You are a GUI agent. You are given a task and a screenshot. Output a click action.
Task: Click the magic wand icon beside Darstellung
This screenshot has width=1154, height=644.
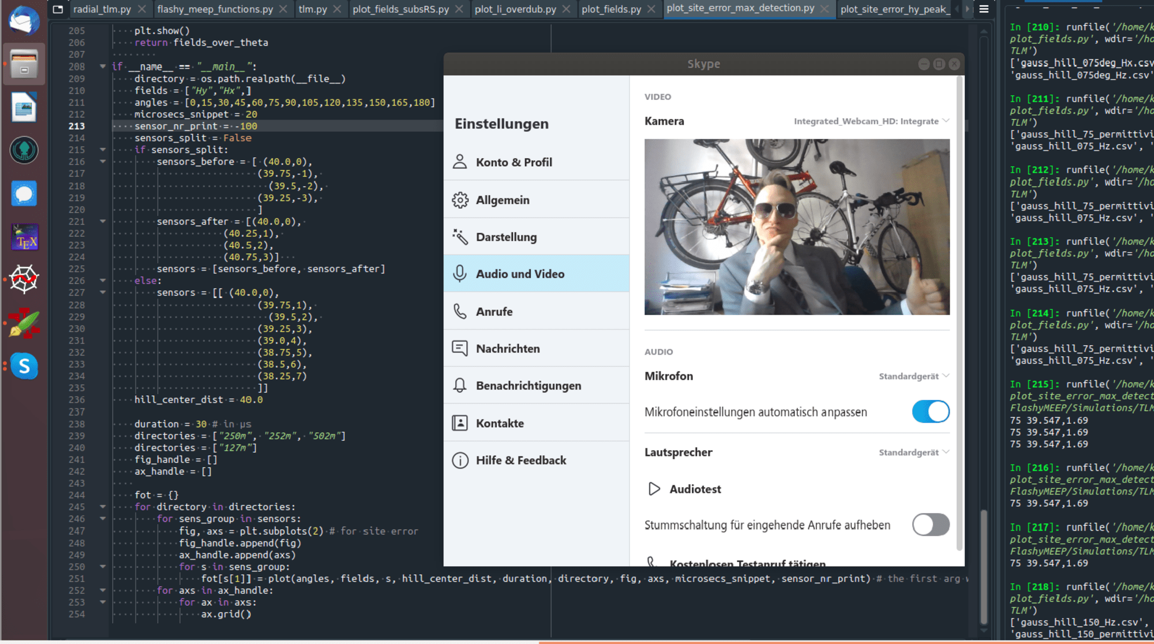[x=460, y=237]
